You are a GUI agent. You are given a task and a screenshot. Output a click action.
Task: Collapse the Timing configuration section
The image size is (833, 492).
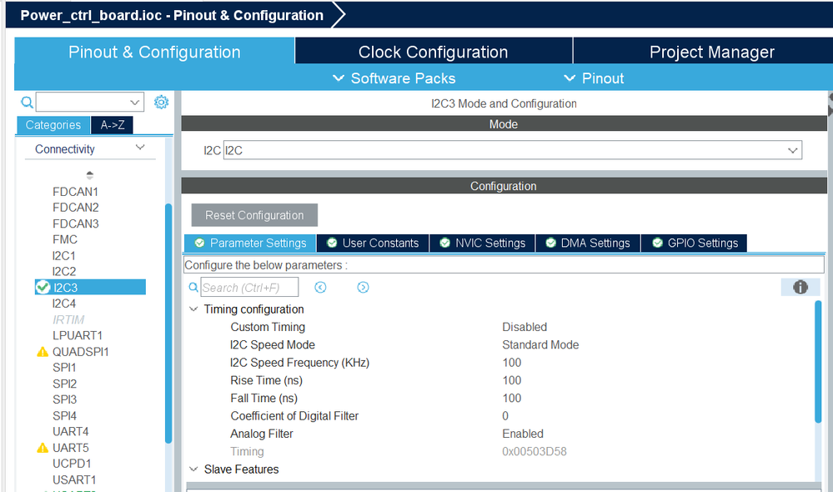(193, 309)
